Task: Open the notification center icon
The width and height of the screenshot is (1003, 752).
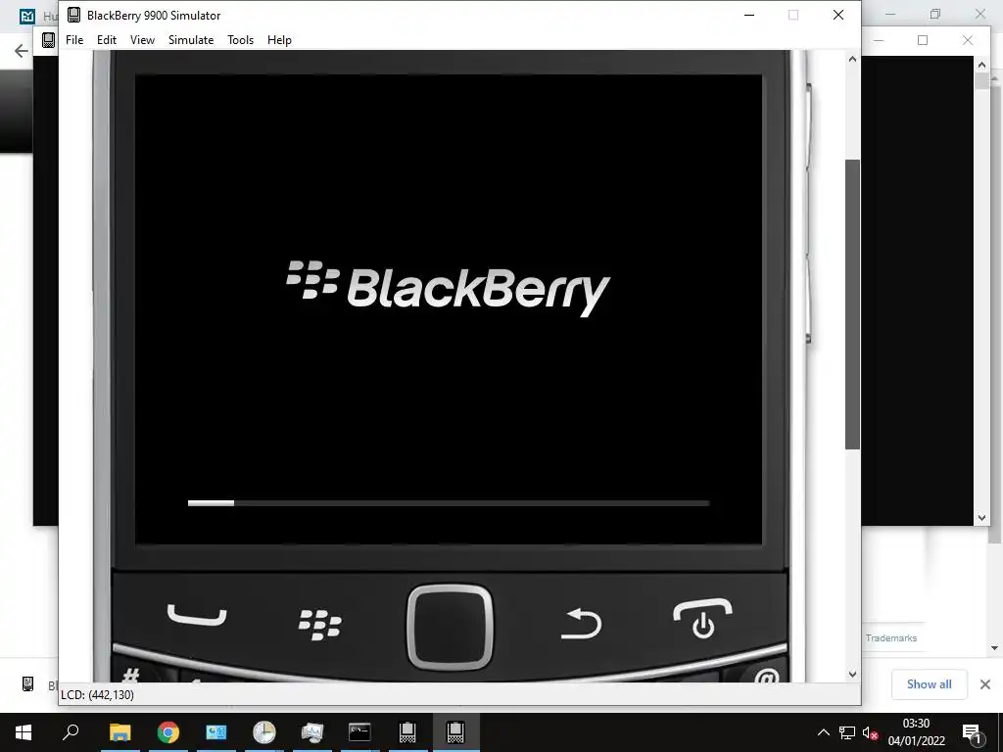Action: (972, 732)
